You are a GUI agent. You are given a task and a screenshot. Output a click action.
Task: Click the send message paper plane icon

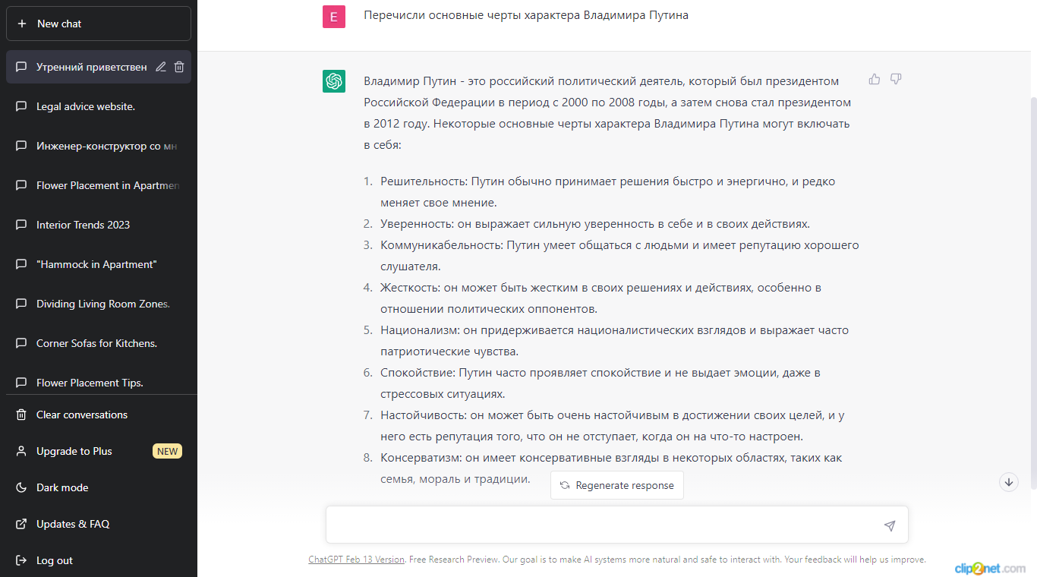coord(889,525)
